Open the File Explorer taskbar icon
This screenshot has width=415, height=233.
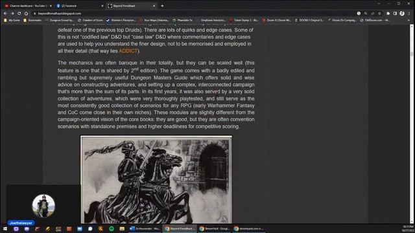122,228
